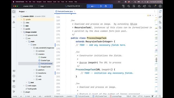
Task: Expand the ground-truth folder
Action: click(24, 35)
